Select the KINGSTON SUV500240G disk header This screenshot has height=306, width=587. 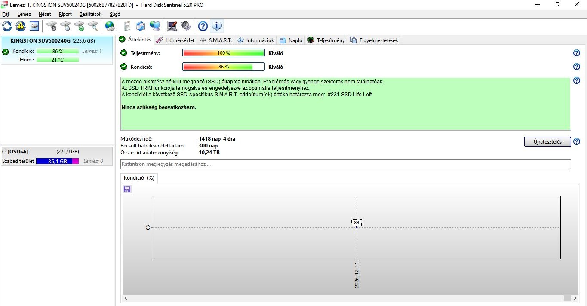[57, 41]
